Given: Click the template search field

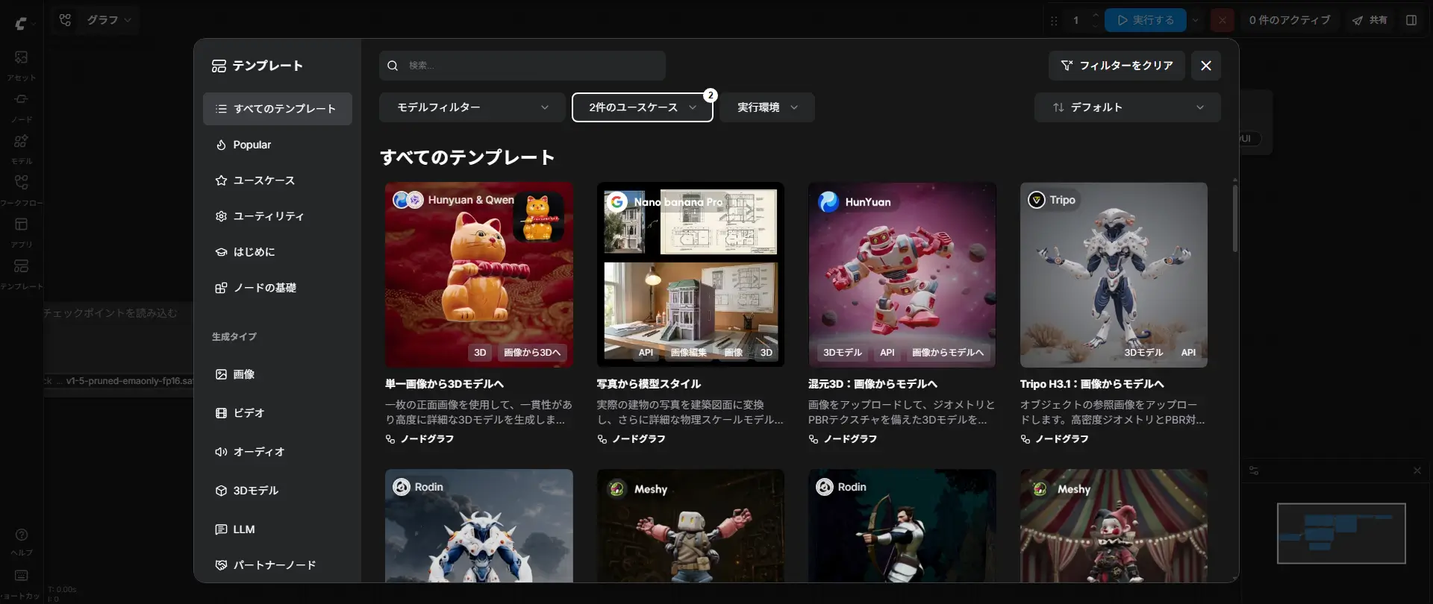Looking at the screenshot, I should pos(522,66).
